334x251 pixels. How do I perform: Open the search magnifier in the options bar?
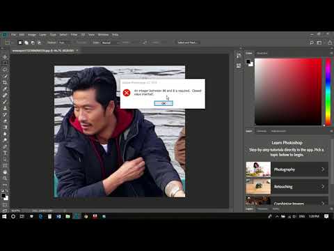click(312, 43)
